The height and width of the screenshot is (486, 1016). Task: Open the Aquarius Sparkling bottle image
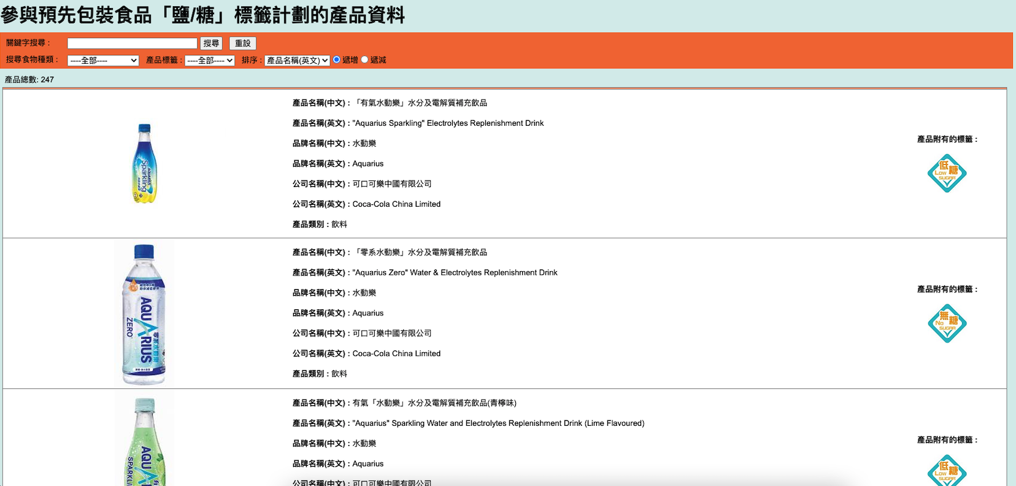[x=144, y=163]
